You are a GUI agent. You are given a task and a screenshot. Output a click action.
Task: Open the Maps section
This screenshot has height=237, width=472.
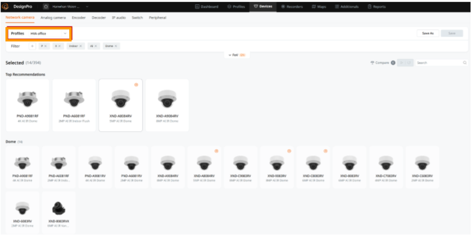[319, 7]
